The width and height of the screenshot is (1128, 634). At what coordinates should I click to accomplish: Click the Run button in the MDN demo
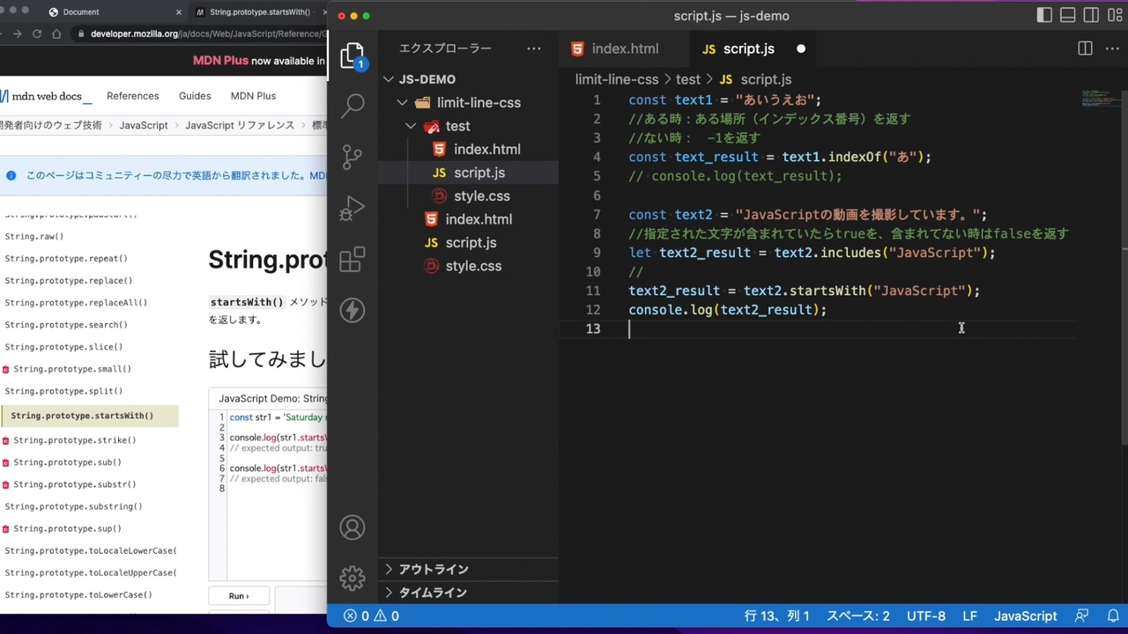point(238,596)
